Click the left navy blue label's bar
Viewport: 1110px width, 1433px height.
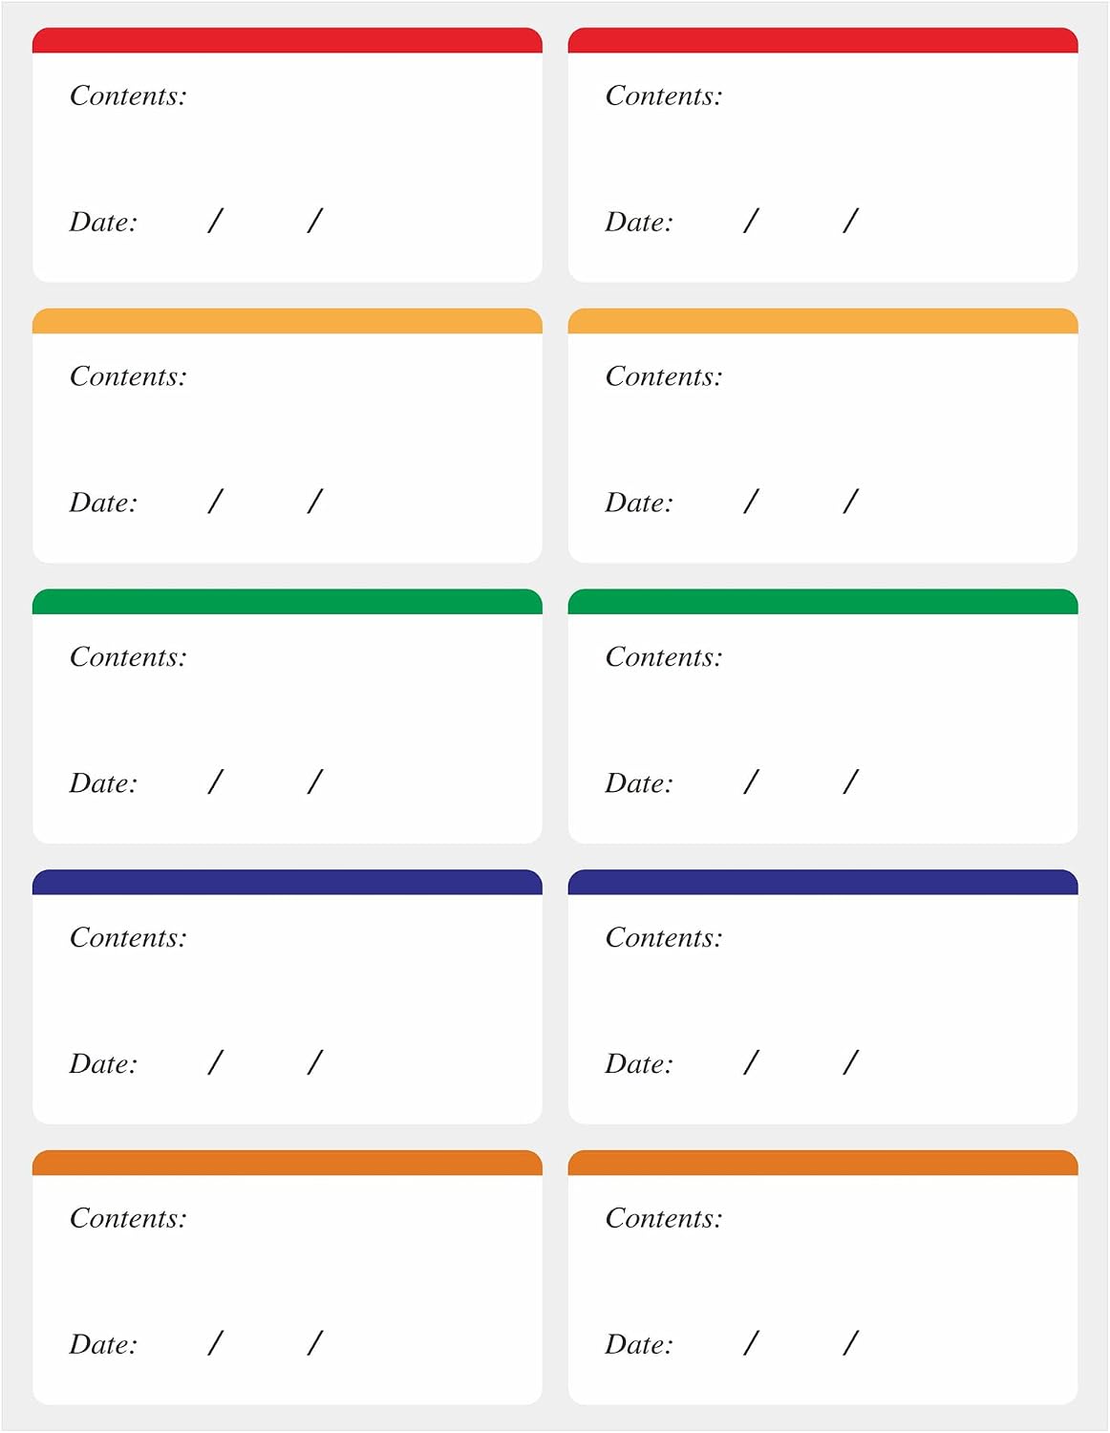pyautogui.click(x=287, y=882)
